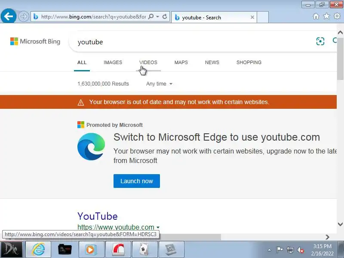Click the Internet Explorer taskbar icon
Viewport: 344px width, 258px height.
(38, 249)
